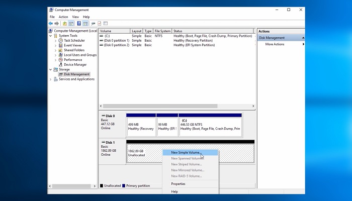Expand the Event Viewer node
This screenshot has width=352, height=201.
click(x=55, y=46)
